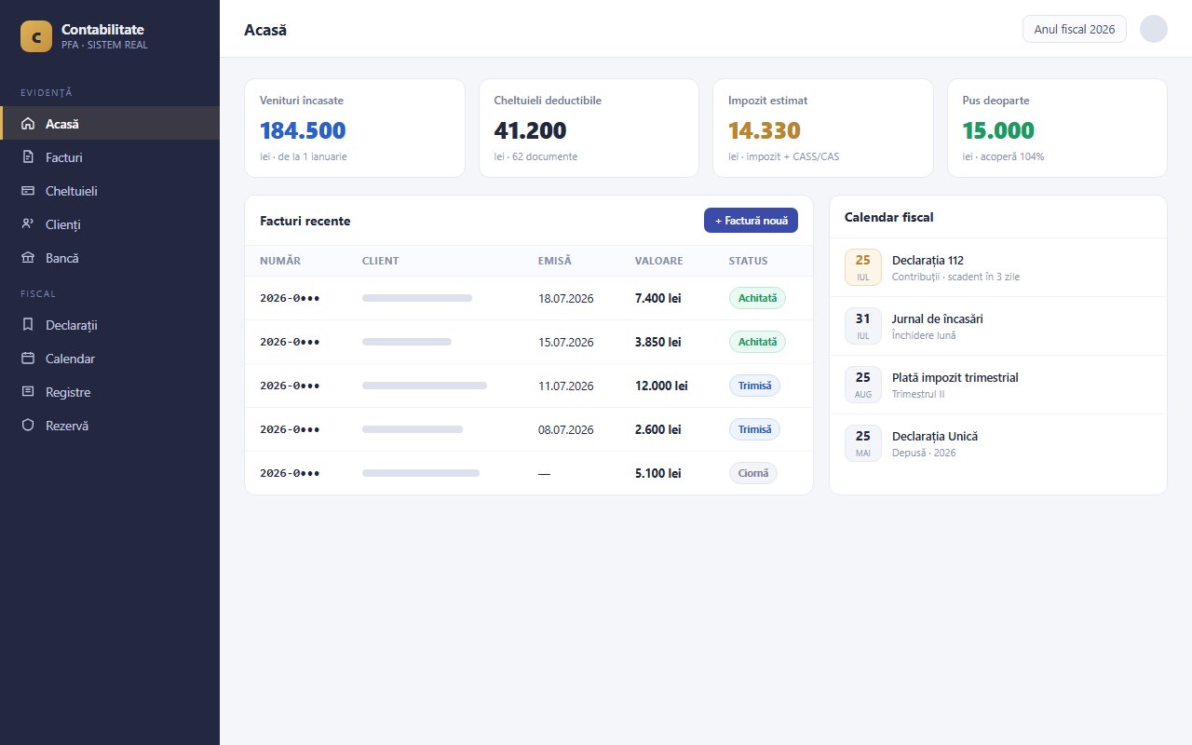
Task: Click the calendar icon beside Calendar
Action: click(28, 358)
